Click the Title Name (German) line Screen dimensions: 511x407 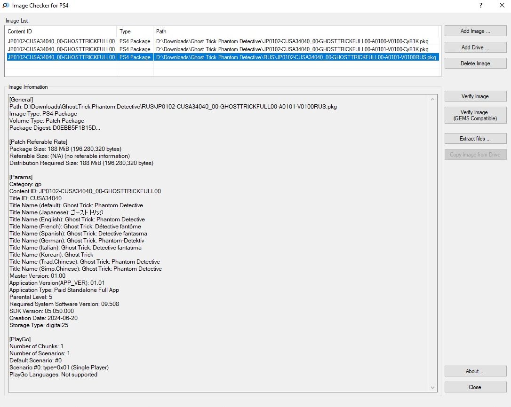[77, 241]
